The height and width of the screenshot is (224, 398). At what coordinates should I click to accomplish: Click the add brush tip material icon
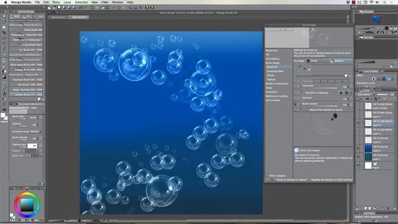click(x=346, y=76)
